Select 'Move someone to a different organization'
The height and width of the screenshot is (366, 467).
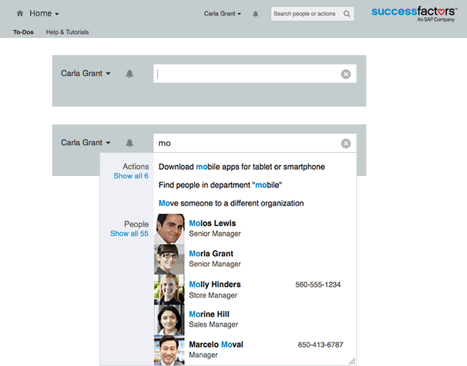coord(231,203)
